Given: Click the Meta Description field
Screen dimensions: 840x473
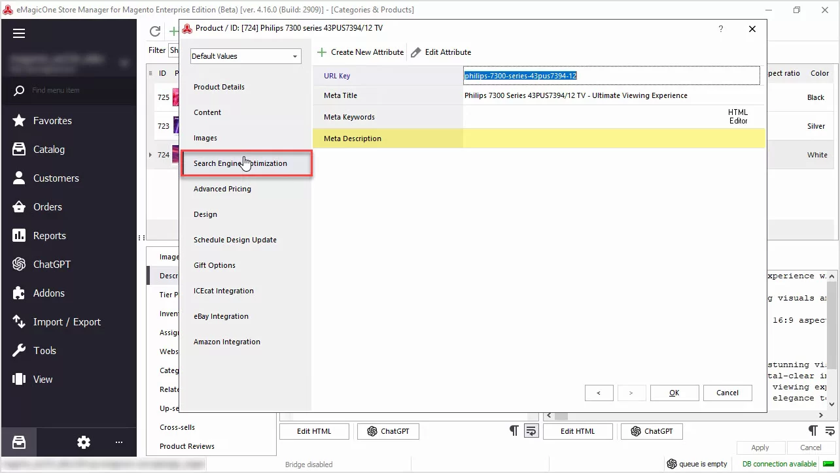Looking at the screenshot, I should click(x=614, y=139).
